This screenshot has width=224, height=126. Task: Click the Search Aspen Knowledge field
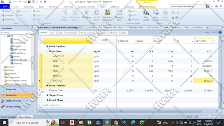point(188,6)
